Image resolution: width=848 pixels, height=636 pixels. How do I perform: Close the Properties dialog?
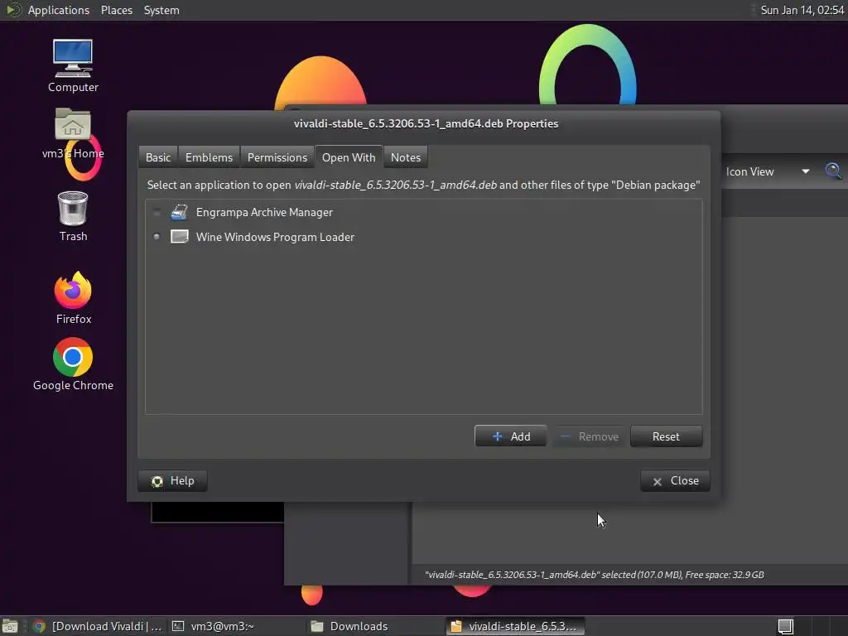point(675,481)
